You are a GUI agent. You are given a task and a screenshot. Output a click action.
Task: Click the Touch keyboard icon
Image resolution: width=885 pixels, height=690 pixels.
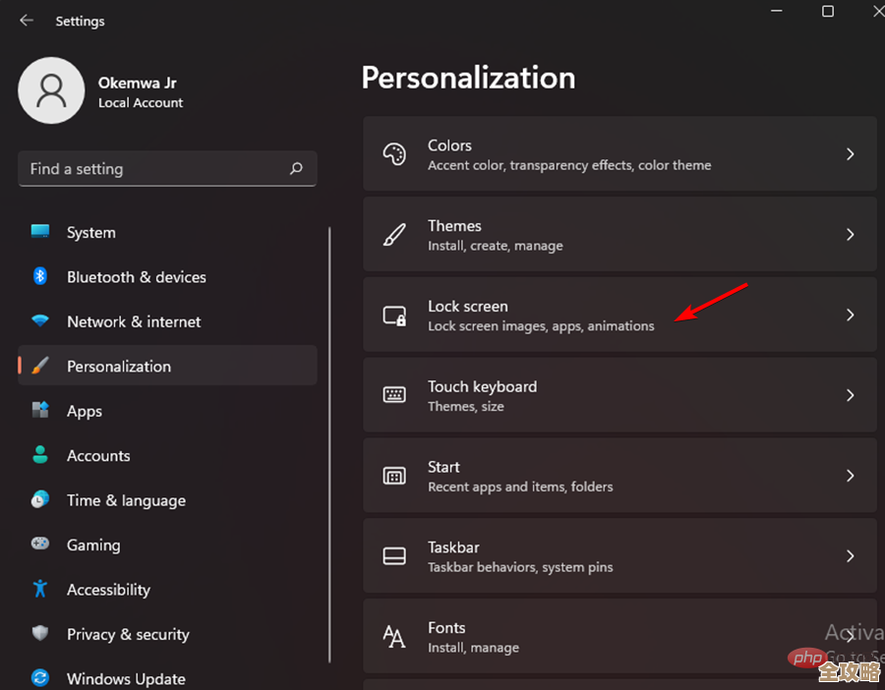click(x=395, y=395)
